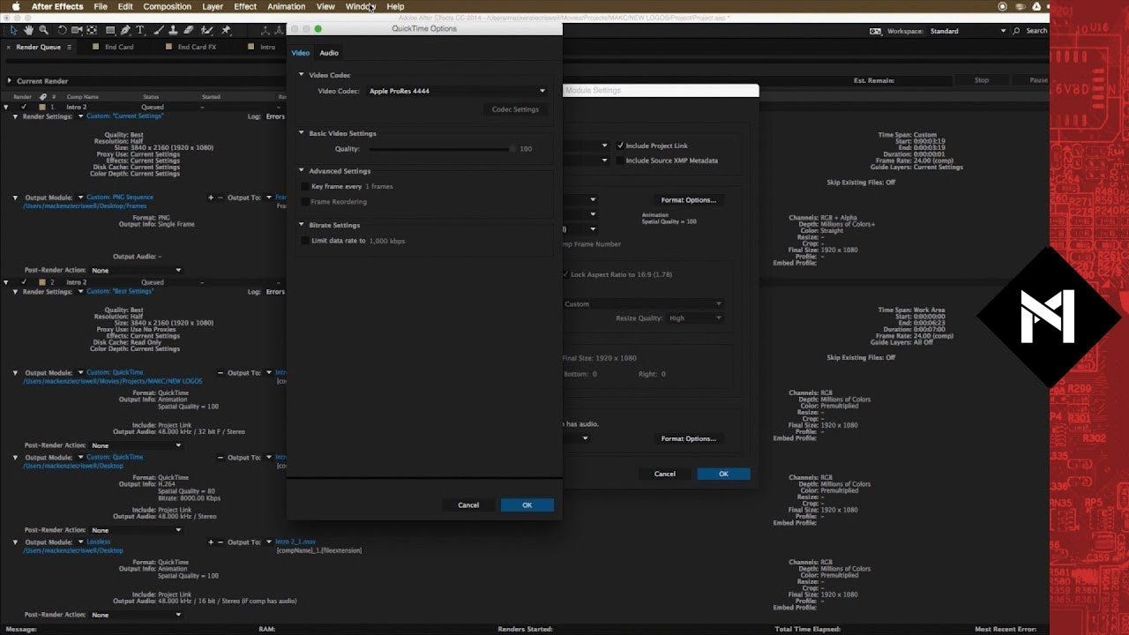Viewport: 1129px width, 635px height.
Task: Click the data rate kbps input field
Action: pyautogui.click(x=386, y=241)
